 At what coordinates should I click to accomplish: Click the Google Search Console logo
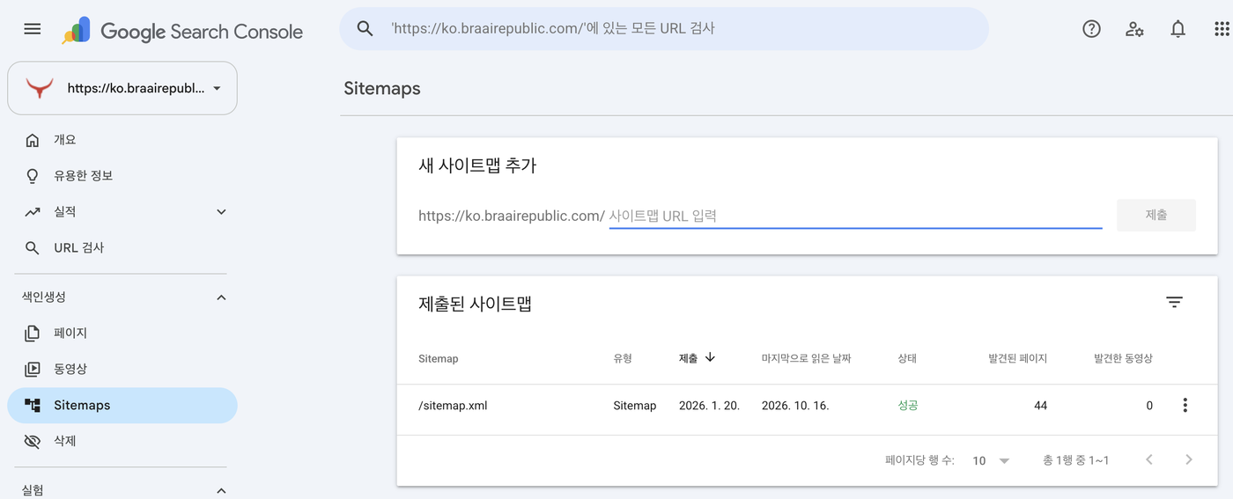[182, 31]
